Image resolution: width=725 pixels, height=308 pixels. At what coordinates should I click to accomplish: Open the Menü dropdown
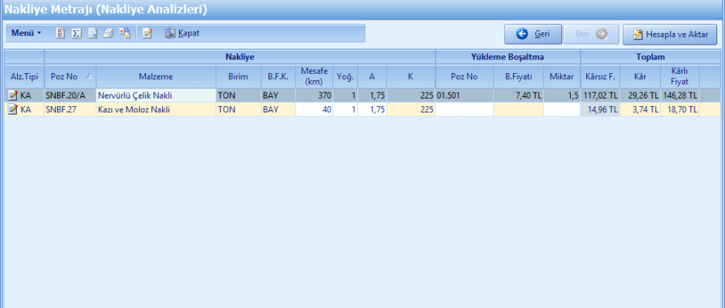click(26, 34)
